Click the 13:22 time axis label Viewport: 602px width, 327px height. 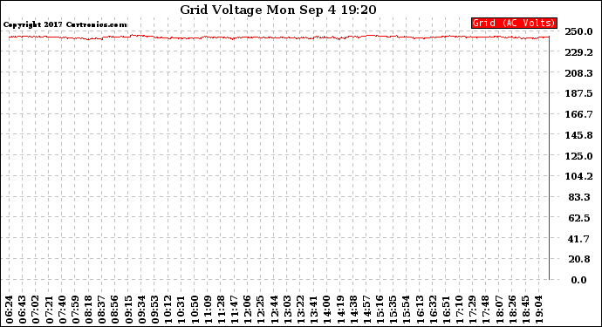click(300, 310)
